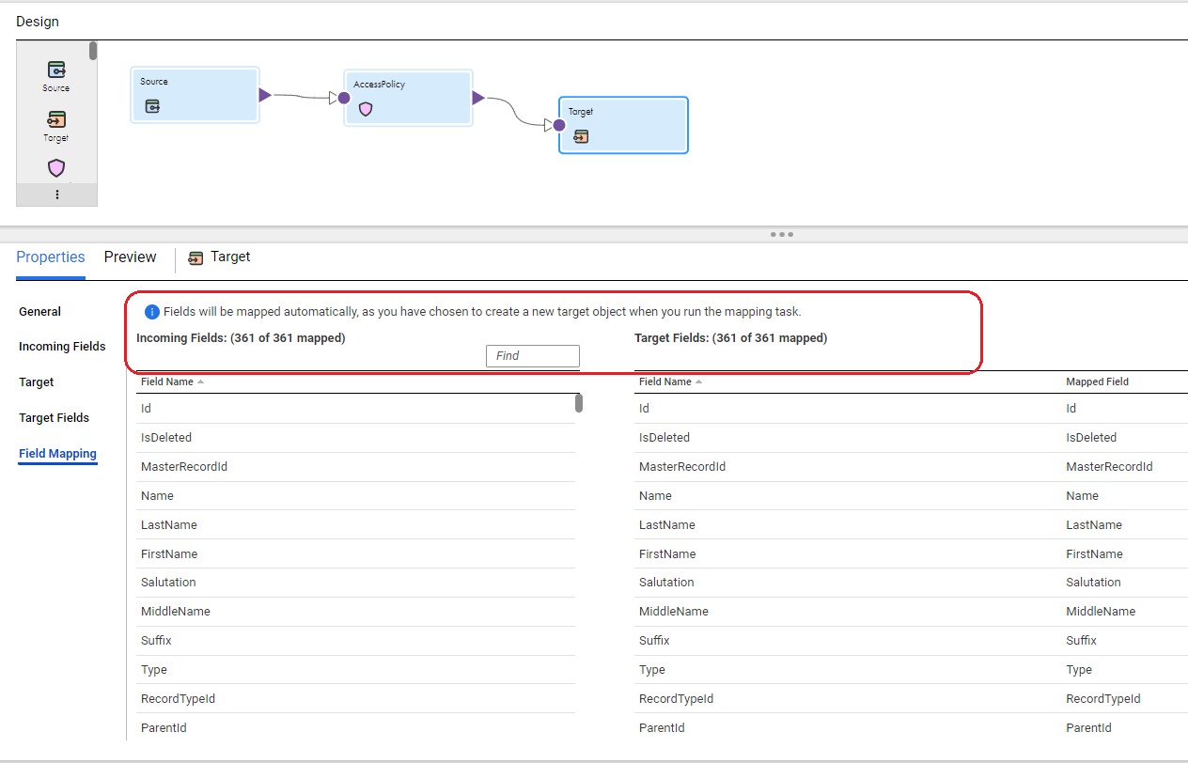The height and width of the screenshot is (763, 1188).
Task: Click the Source node output arrow
Action: 265,95
